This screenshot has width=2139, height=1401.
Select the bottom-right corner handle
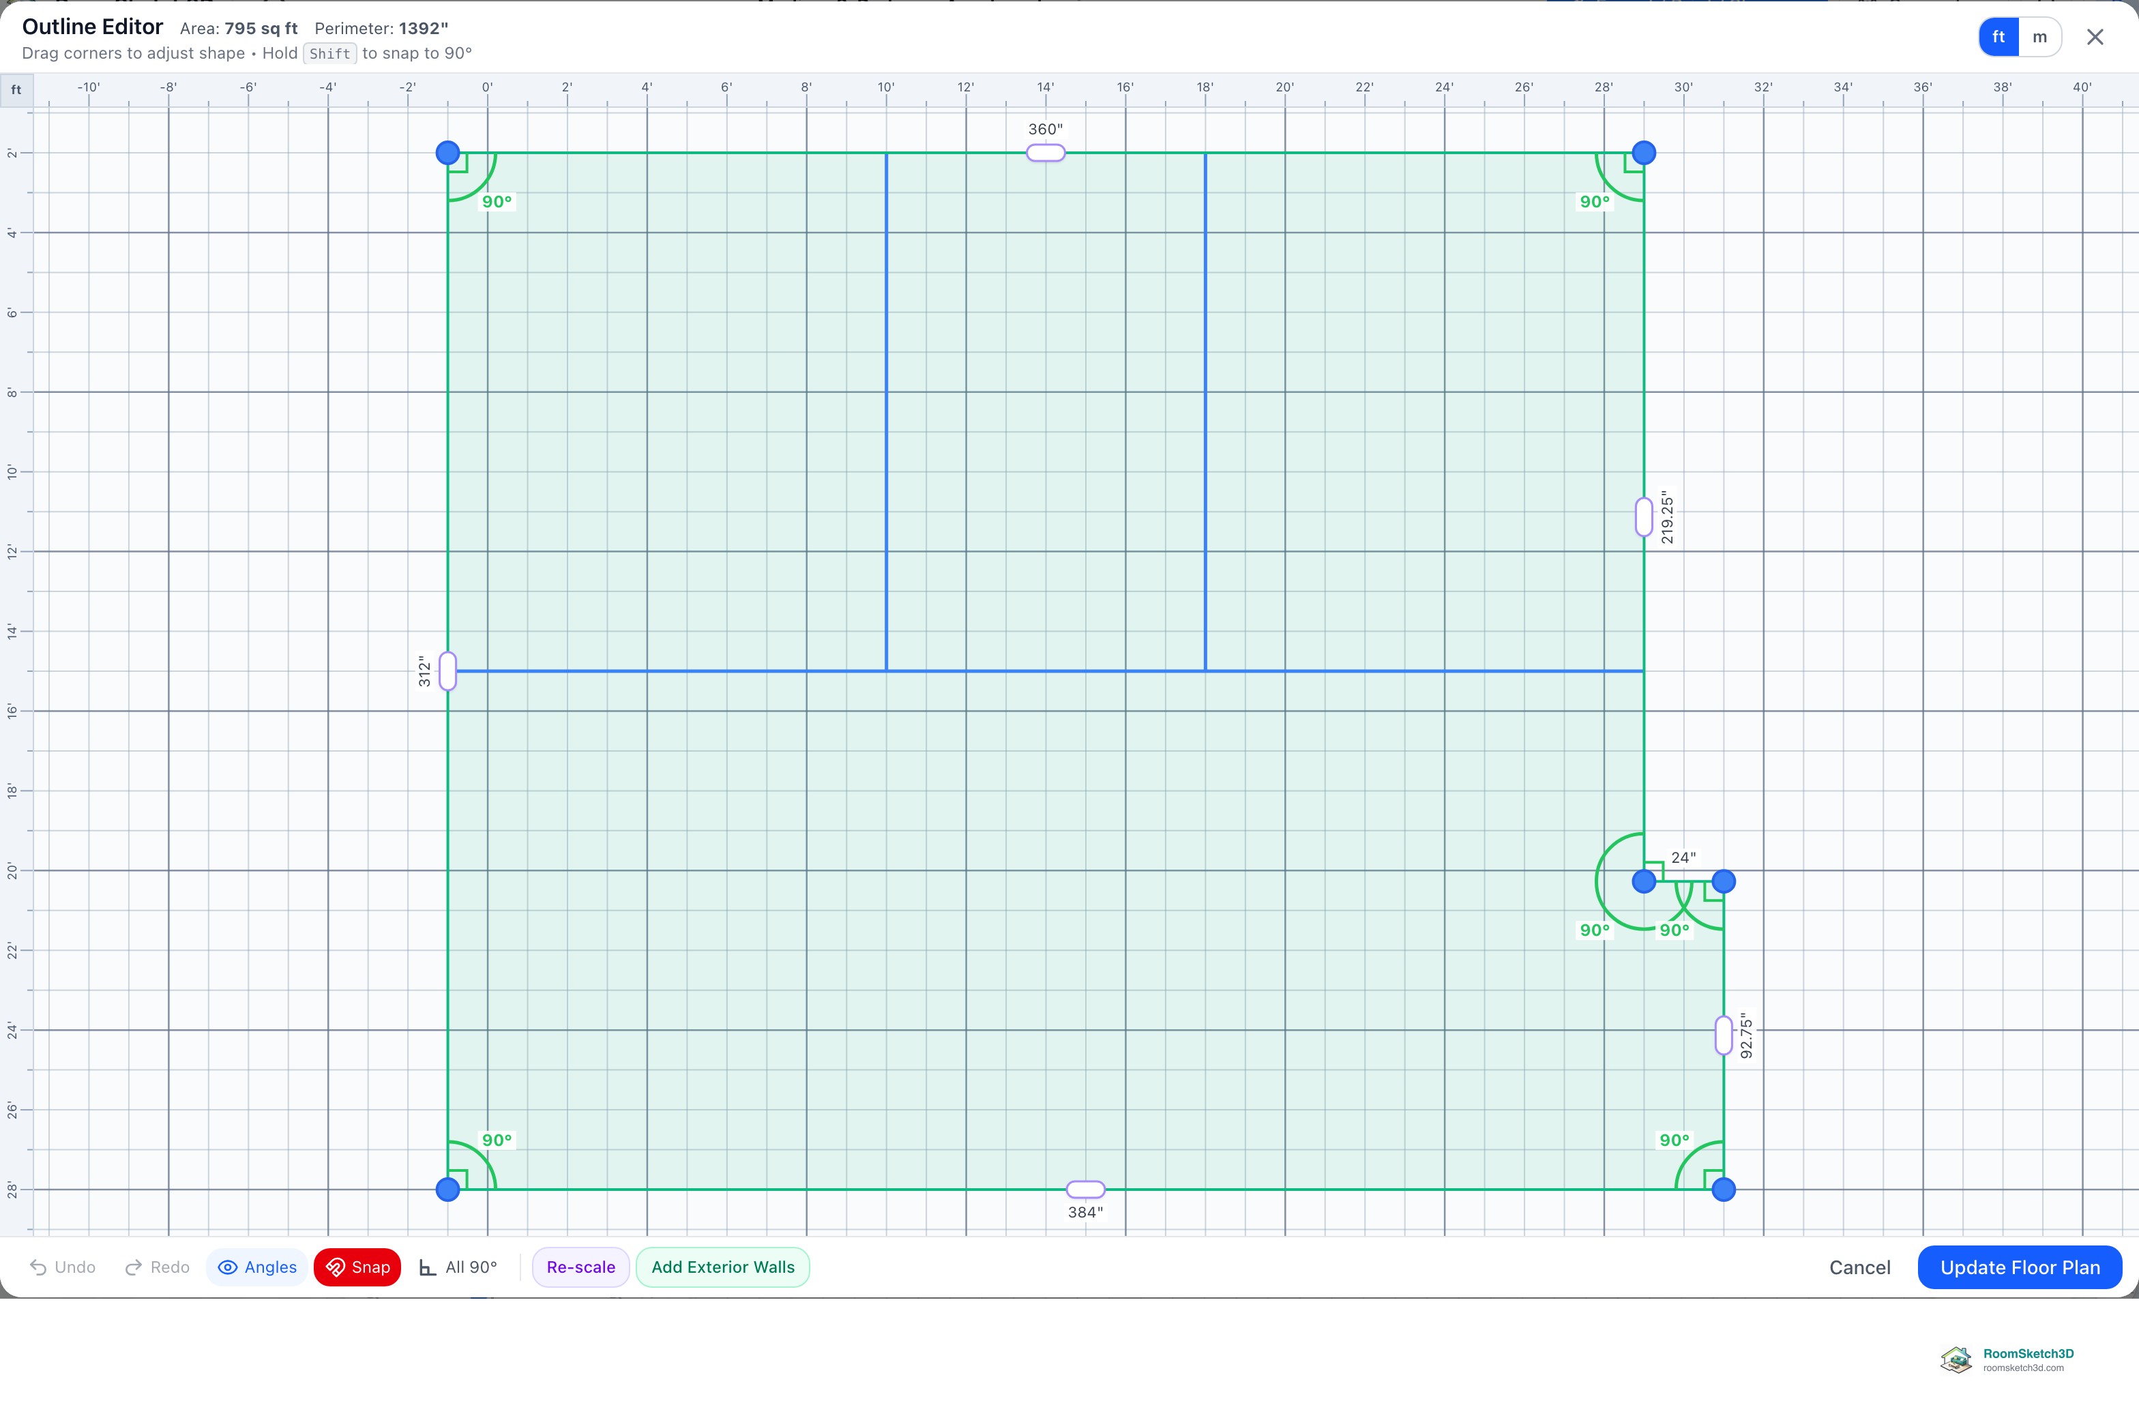tap(1723, 1189)
